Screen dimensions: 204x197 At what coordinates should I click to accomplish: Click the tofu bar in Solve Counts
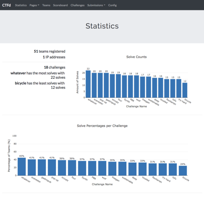click(x=173, y=88)
